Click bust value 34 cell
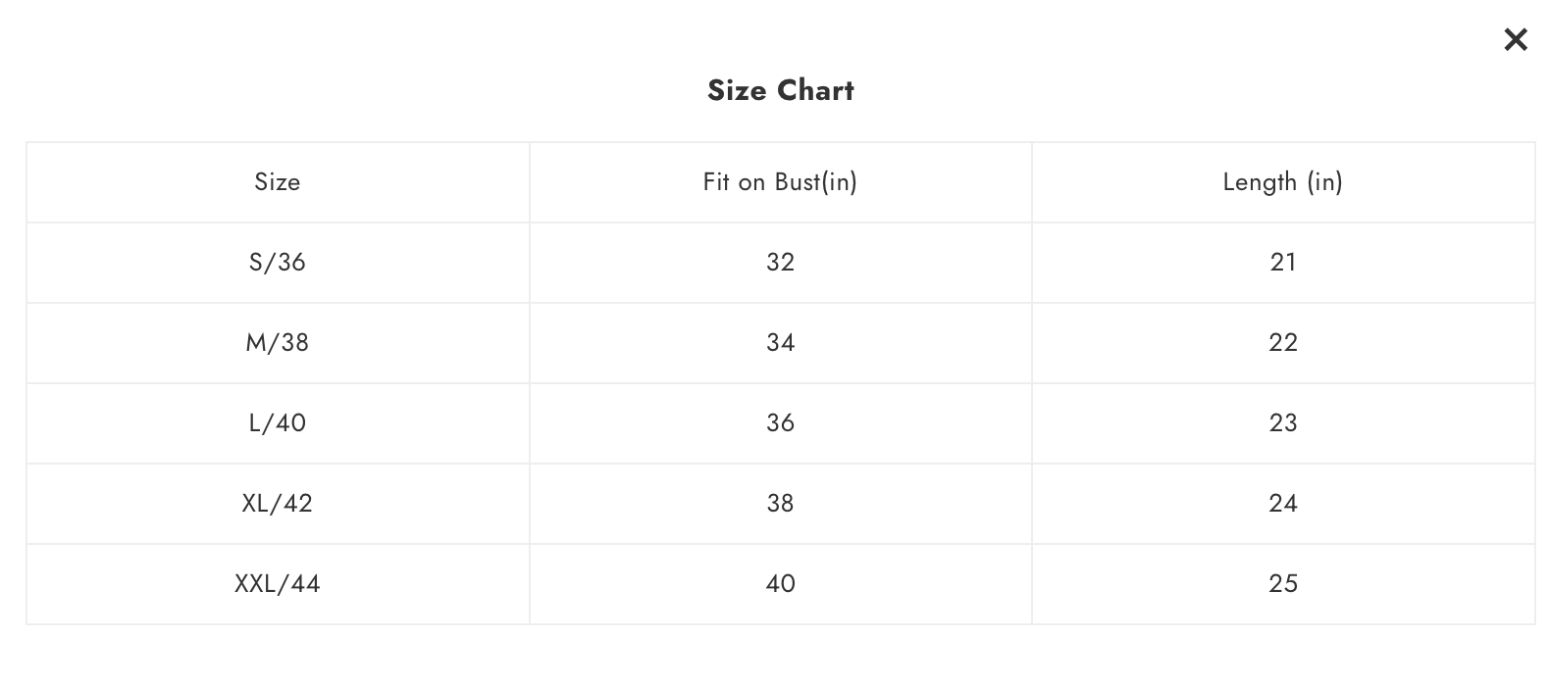 pos(781,343)
